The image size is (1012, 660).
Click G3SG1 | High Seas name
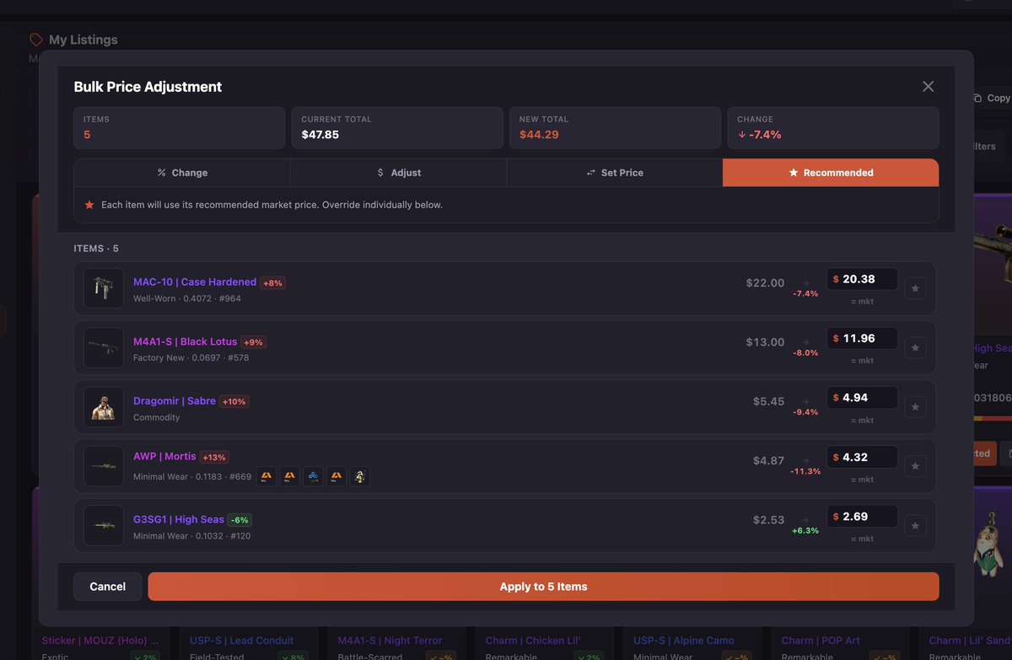tap(179, 519)
